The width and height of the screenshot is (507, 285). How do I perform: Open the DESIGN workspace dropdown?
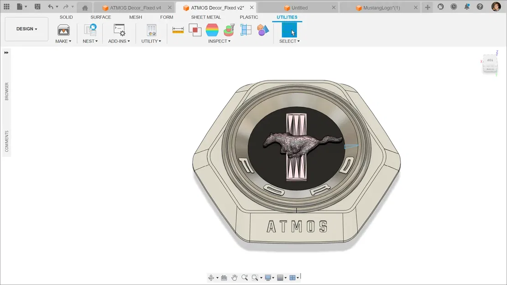26,28
